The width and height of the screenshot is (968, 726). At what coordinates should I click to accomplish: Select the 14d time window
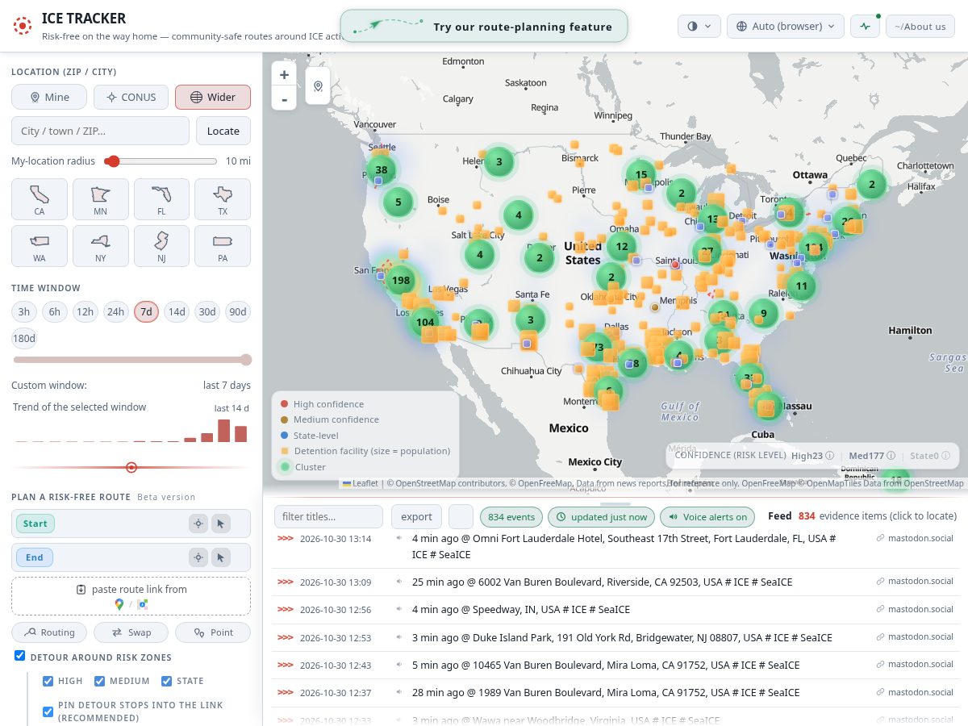point(177,311)
